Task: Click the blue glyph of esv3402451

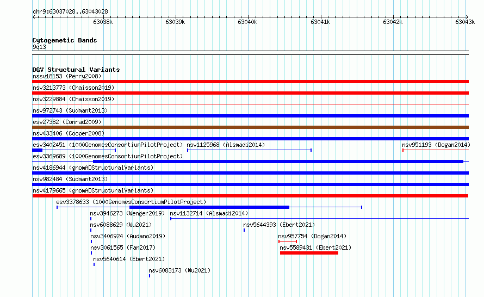Action: (74, 150)
